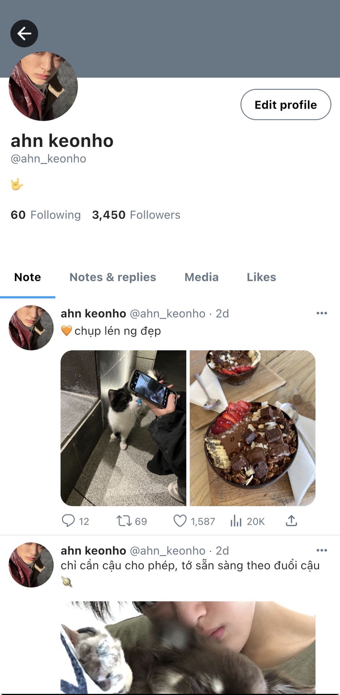The image size is (340, 695).
Task: Tap the back arrow icon
Action: 24,34
